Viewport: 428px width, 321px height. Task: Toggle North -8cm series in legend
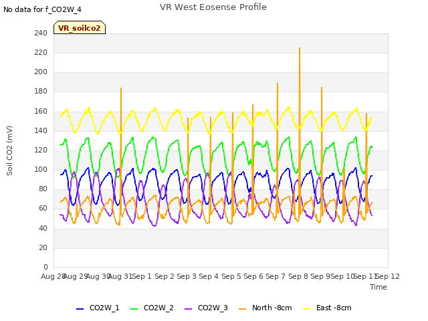pyautogui.click(x=265, y=308)
